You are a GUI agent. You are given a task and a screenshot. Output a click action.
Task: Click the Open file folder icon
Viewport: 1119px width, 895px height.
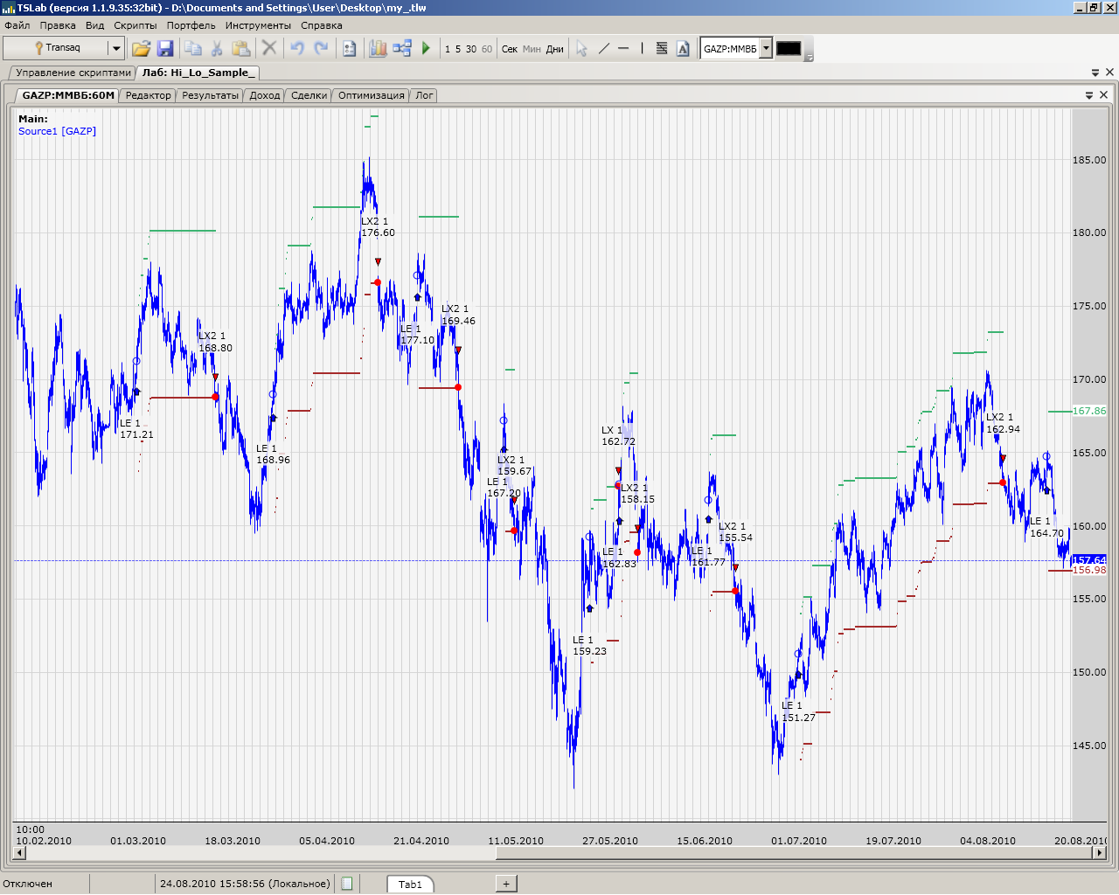(x=141, y=48)
